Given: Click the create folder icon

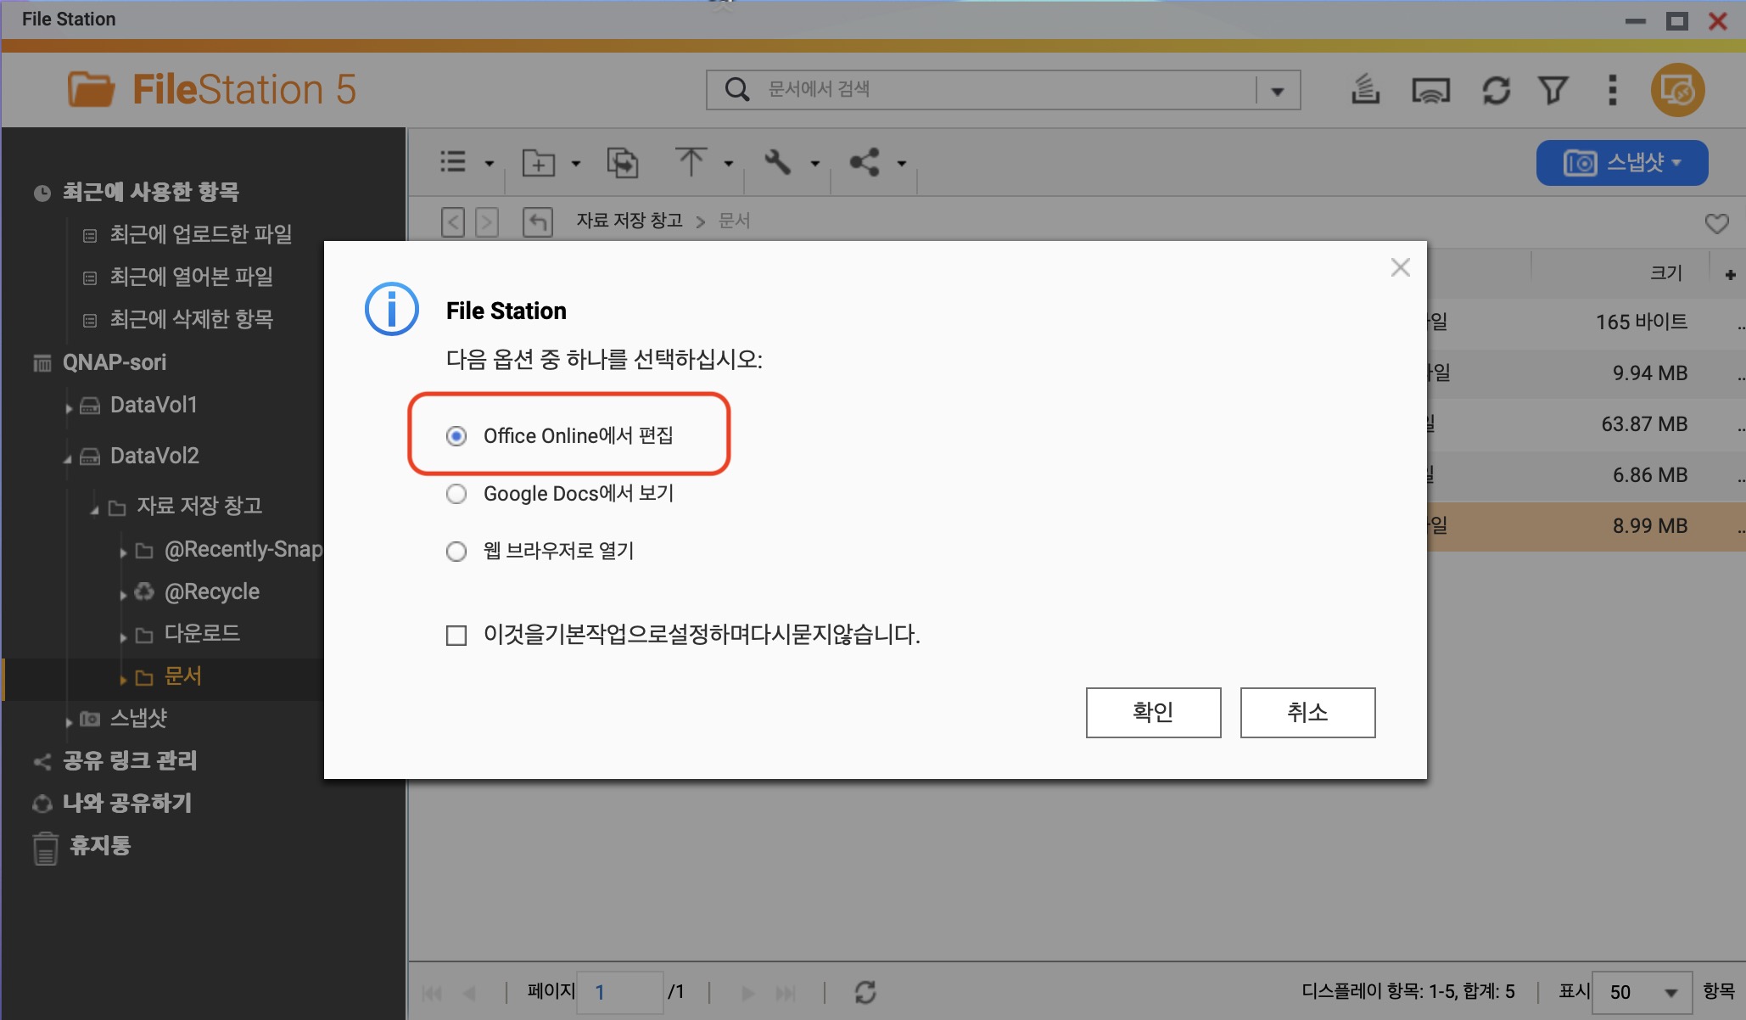Looking at the screenshot, I should 539,162.
